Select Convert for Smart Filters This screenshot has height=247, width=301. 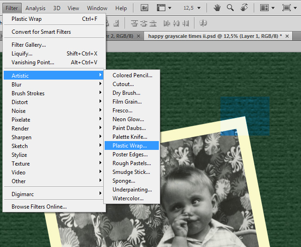[41, 32]
